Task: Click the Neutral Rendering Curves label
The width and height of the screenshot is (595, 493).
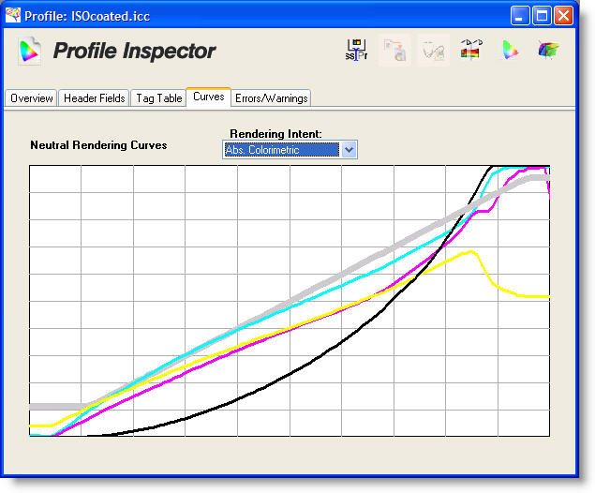Action: click(98, 145)
